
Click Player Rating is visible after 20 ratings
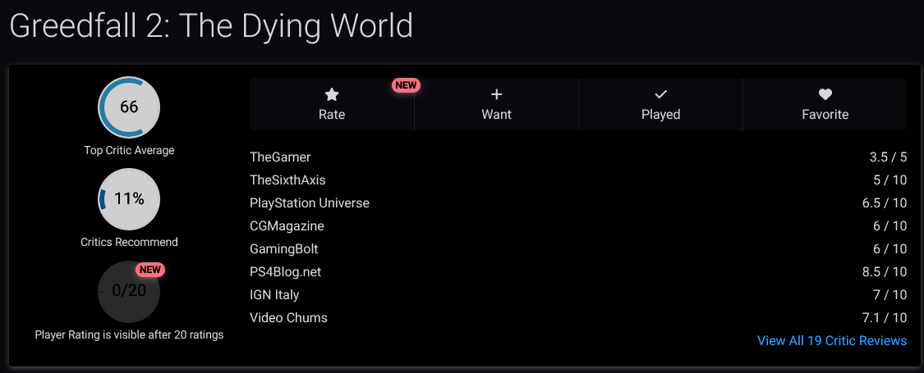[129, 334]
